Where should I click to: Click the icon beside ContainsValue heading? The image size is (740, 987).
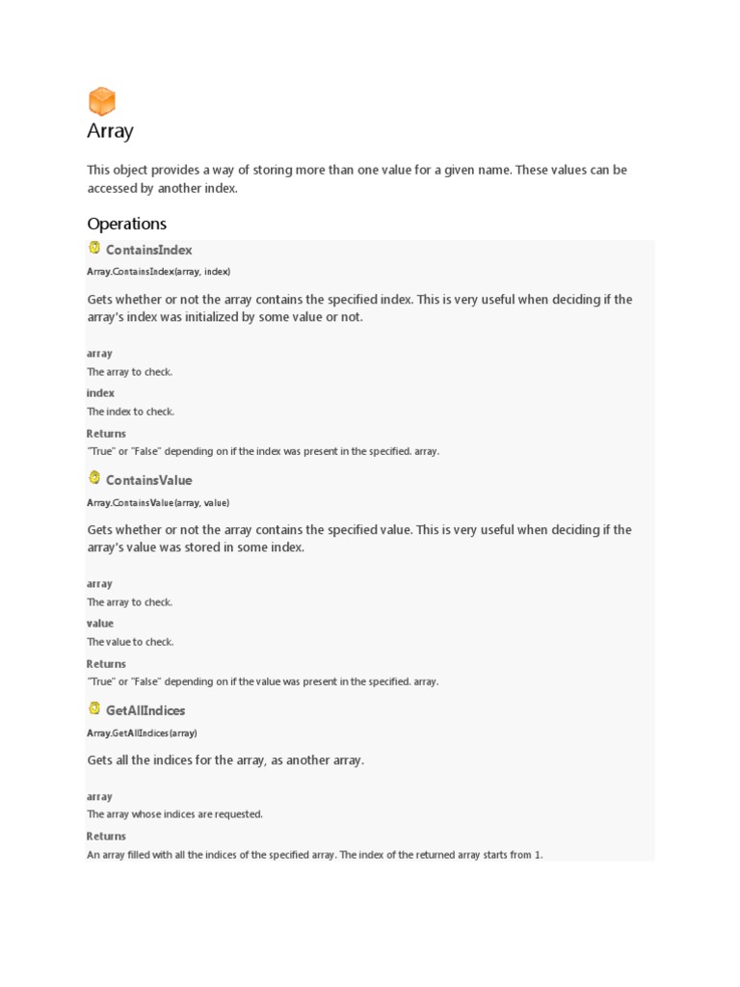94,478
